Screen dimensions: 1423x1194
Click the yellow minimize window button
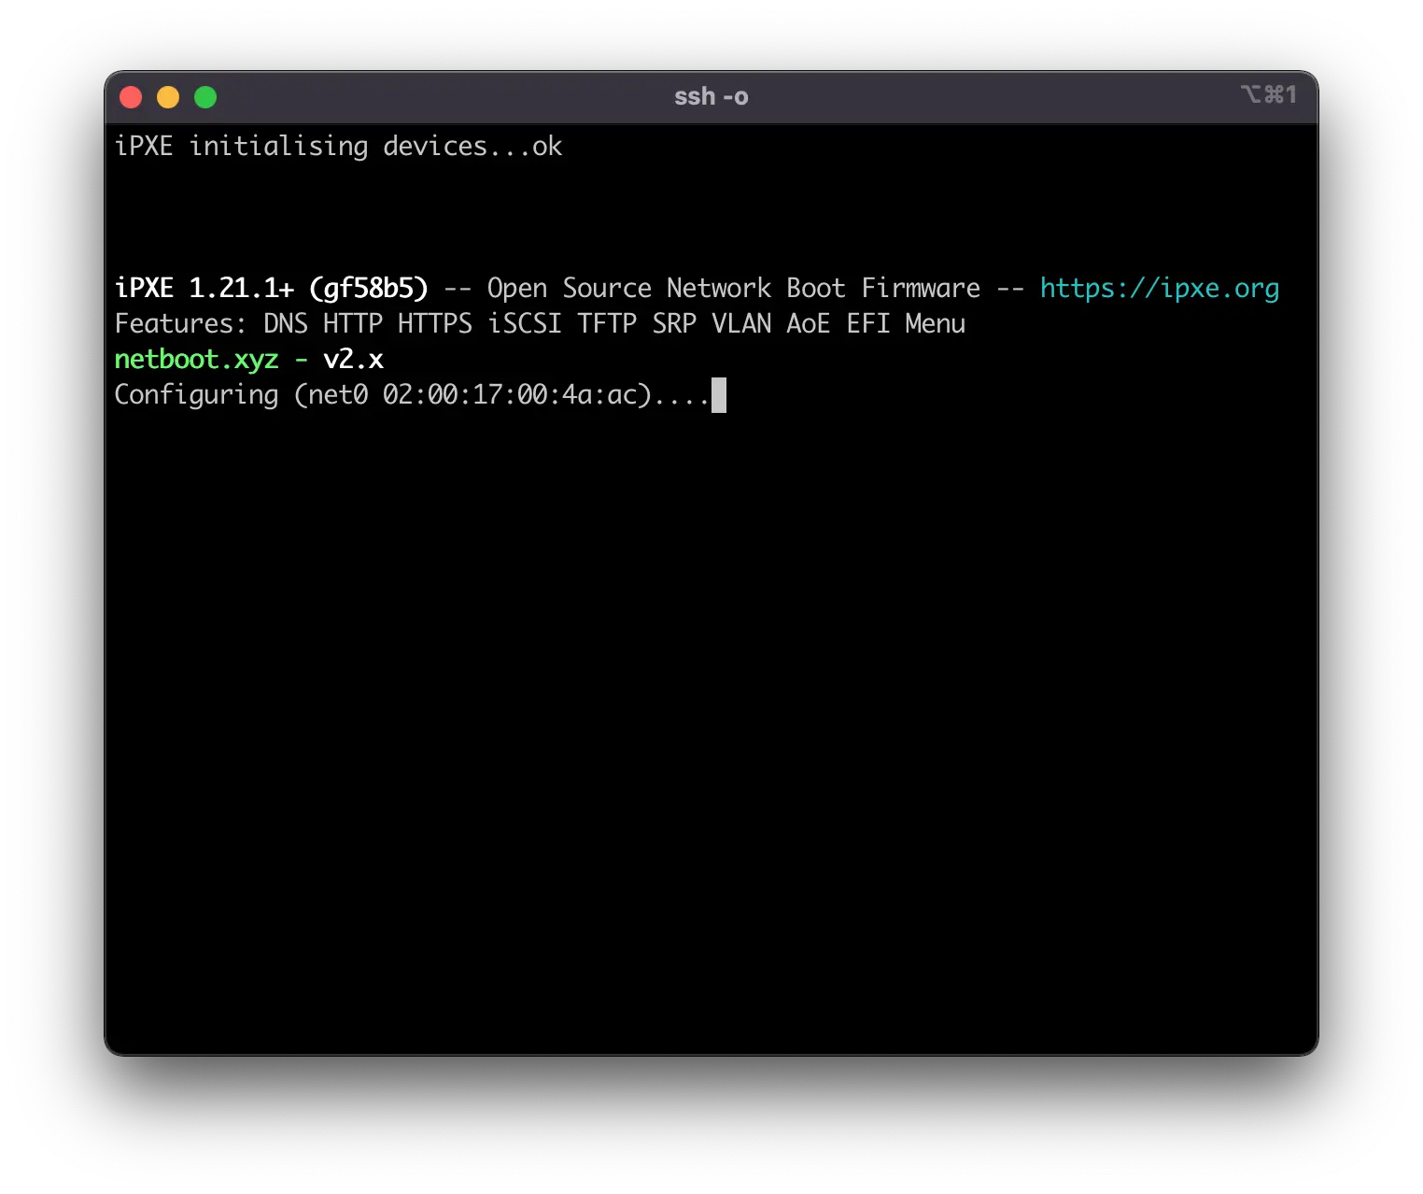pos(168,97)
